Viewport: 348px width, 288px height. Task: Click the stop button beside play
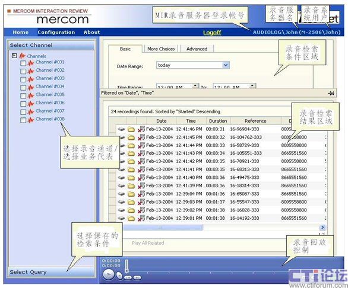(x=119, y=276)
